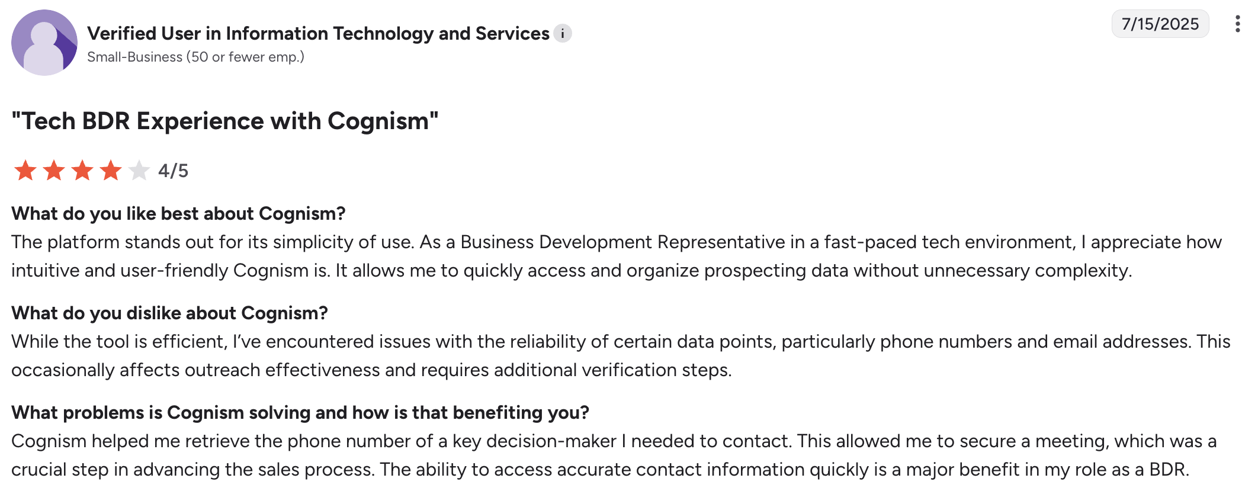
Task: Click the 4/5 rating score text
Action: point(173,171)
